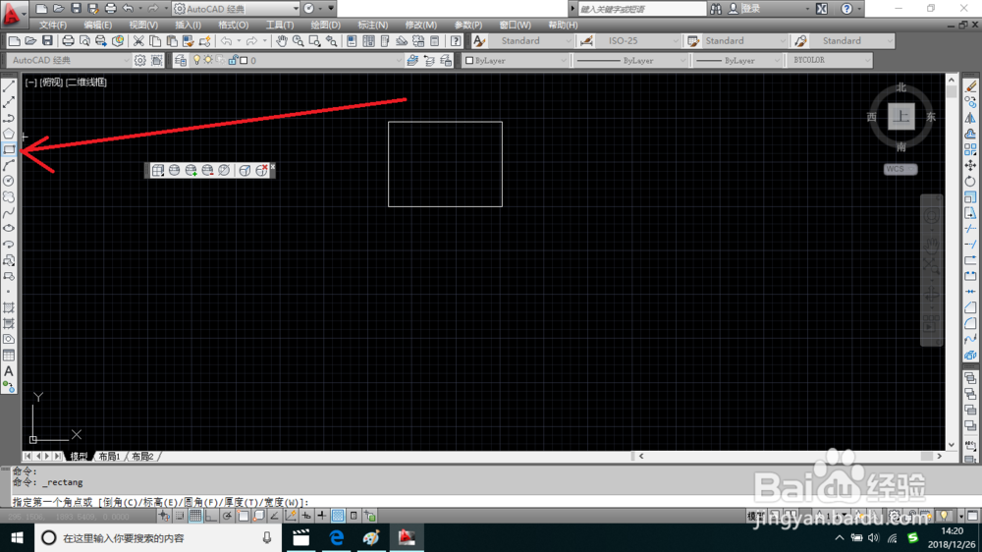Image resolution: width=982 pixels, height=552 pixels.
Task: Activate the Pan hand tool
Action: [x=281, y=40]
